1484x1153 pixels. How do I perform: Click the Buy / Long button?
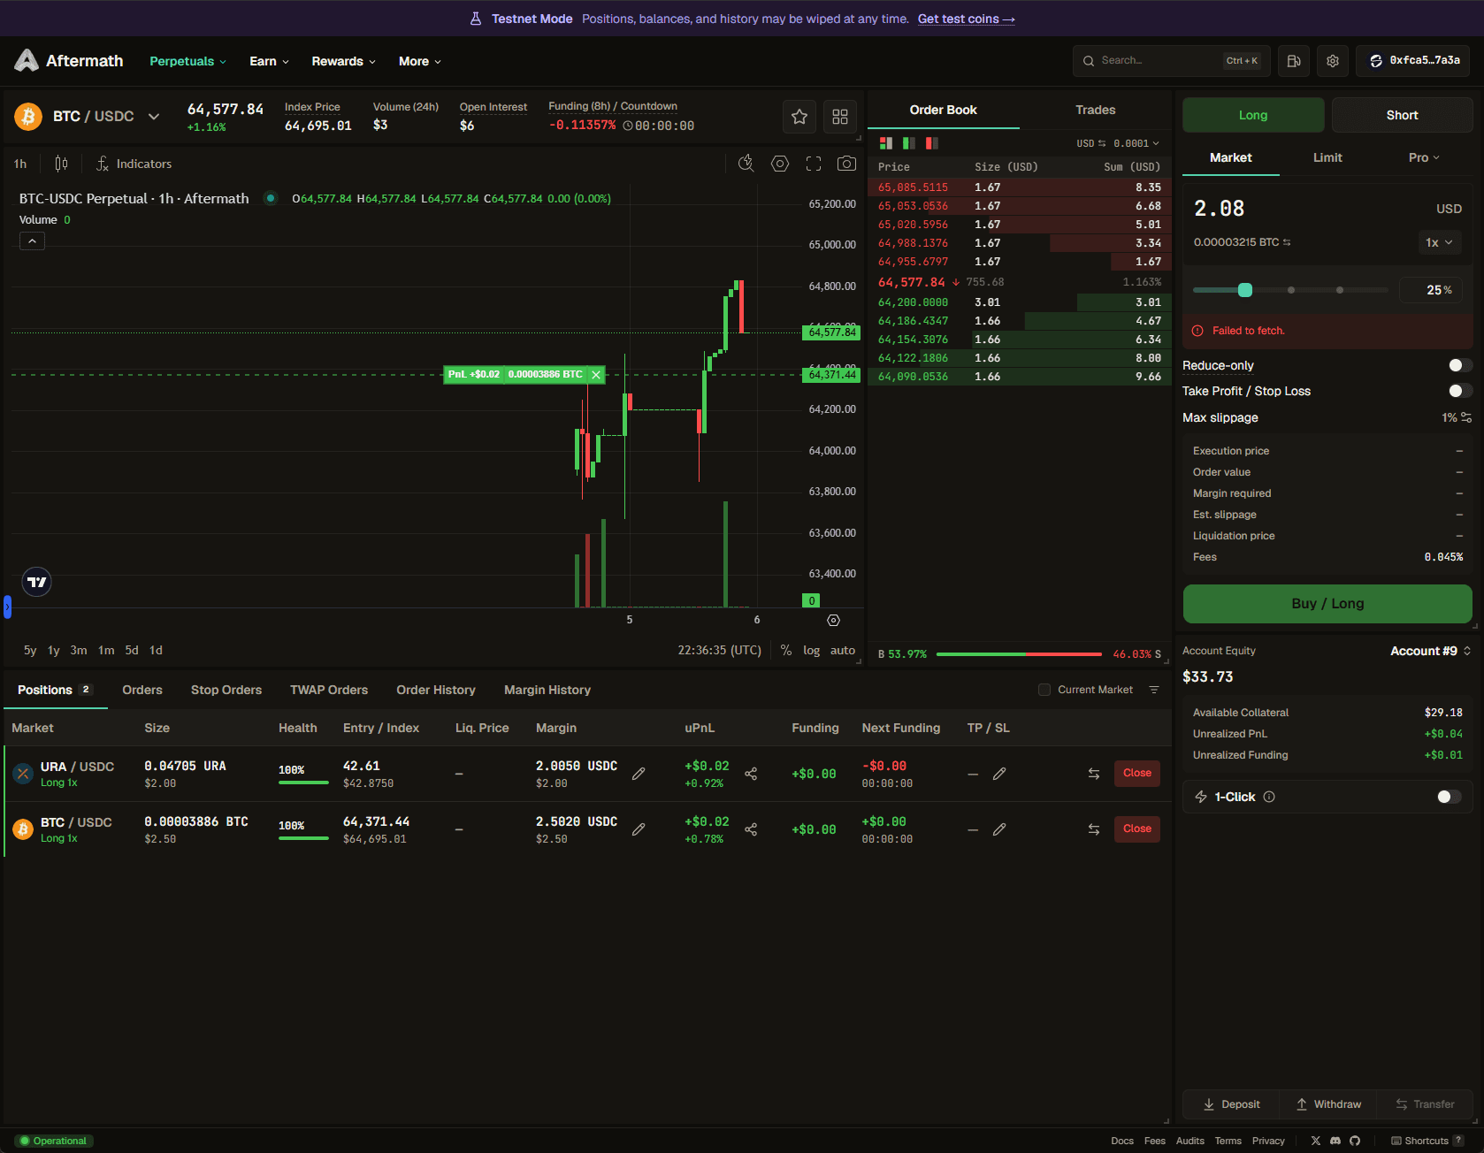(x=1327, y=604)
